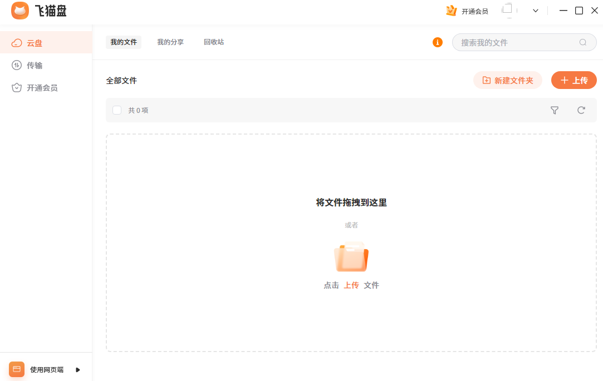Refresh the file list with reload icon
Viewport: 603px width, 381px height.
[581, 110]
